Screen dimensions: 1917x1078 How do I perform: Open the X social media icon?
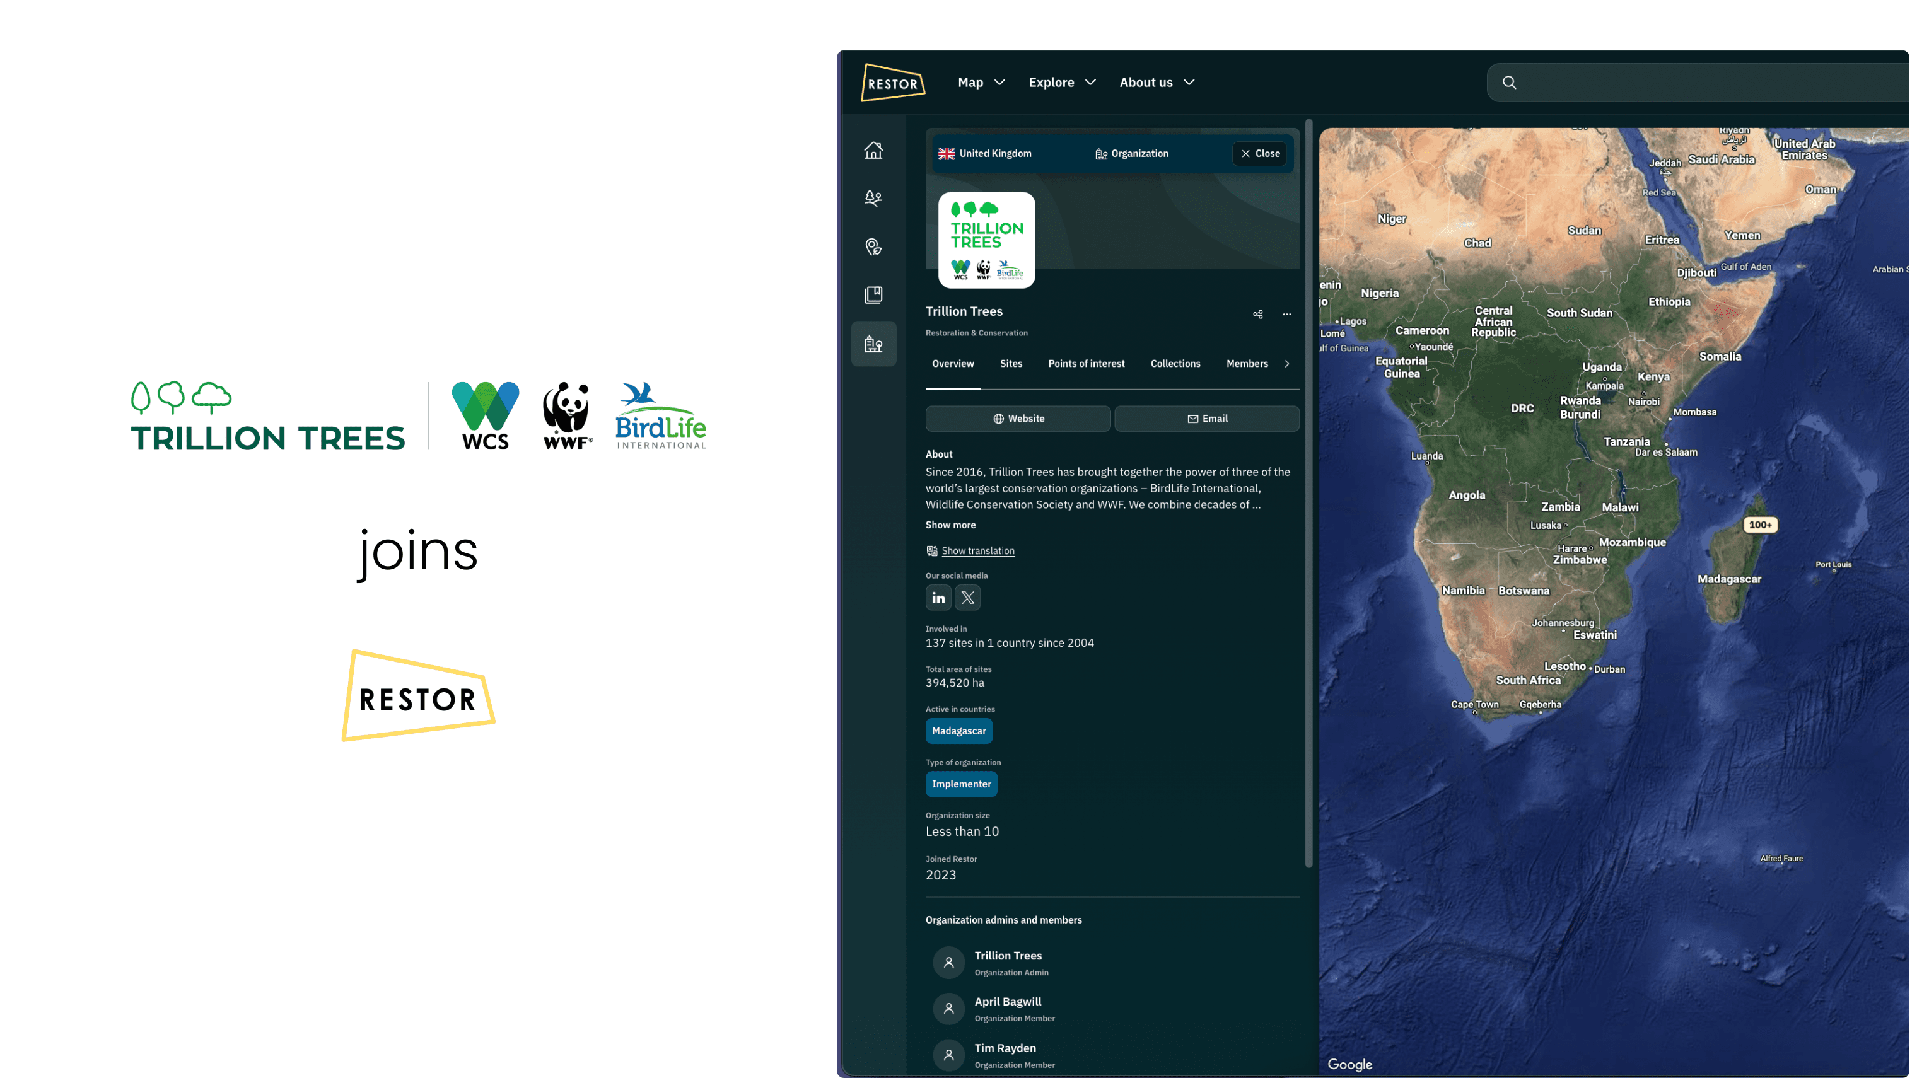(967, 598)
